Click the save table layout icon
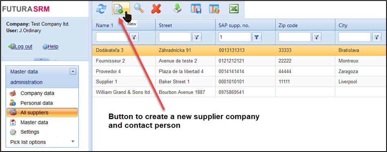The height and width of the screenshot is (152, 387). 196,9
